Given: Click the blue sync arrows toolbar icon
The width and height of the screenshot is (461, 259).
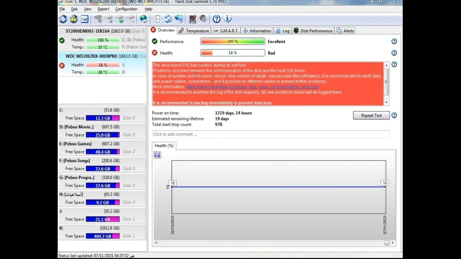Looking at the screenshot, I should tap(168, 19).
